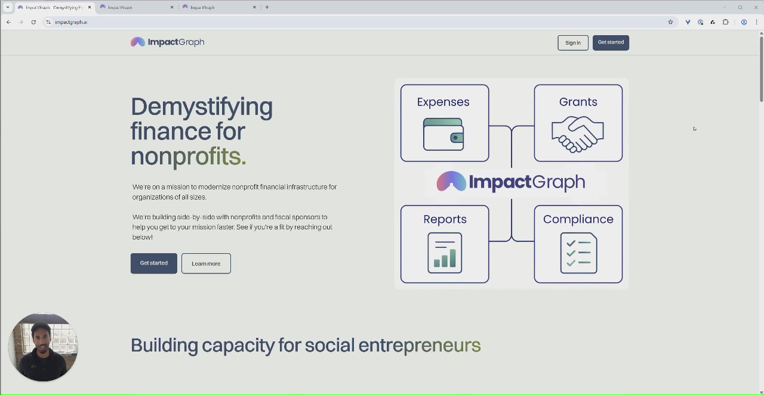
Task: Click the 'Demystifying finance for nonprofits.' heading
Action: pyautogui.click(x=202, y=131)
